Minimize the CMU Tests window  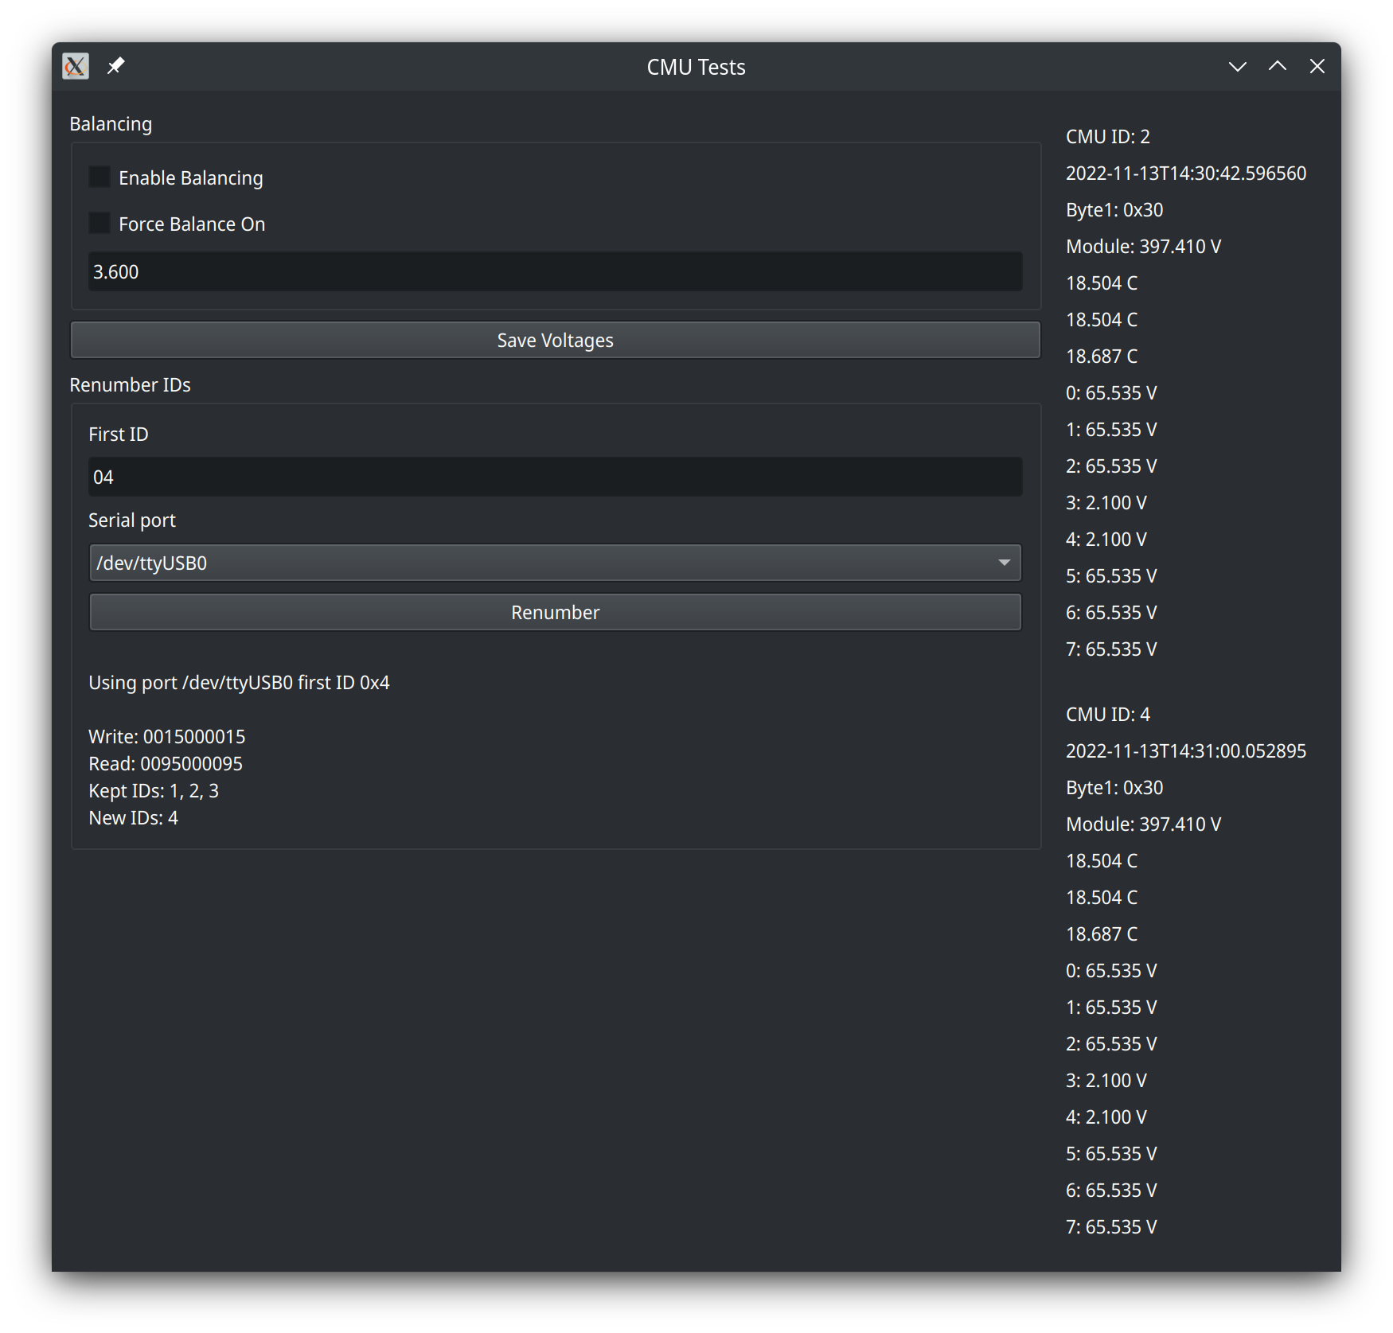[1237, 67]
